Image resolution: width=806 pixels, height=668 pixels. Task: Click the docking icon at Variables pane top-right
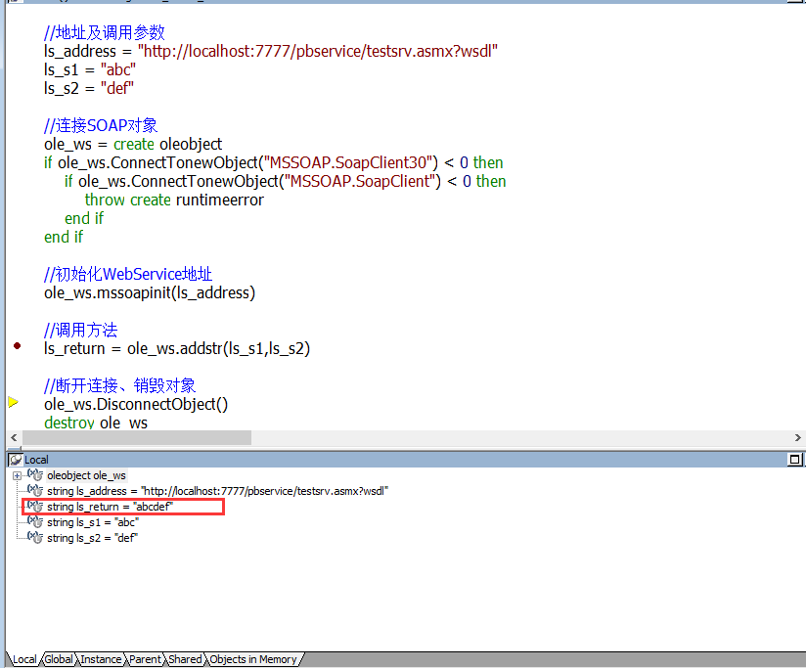click(794, 459)
